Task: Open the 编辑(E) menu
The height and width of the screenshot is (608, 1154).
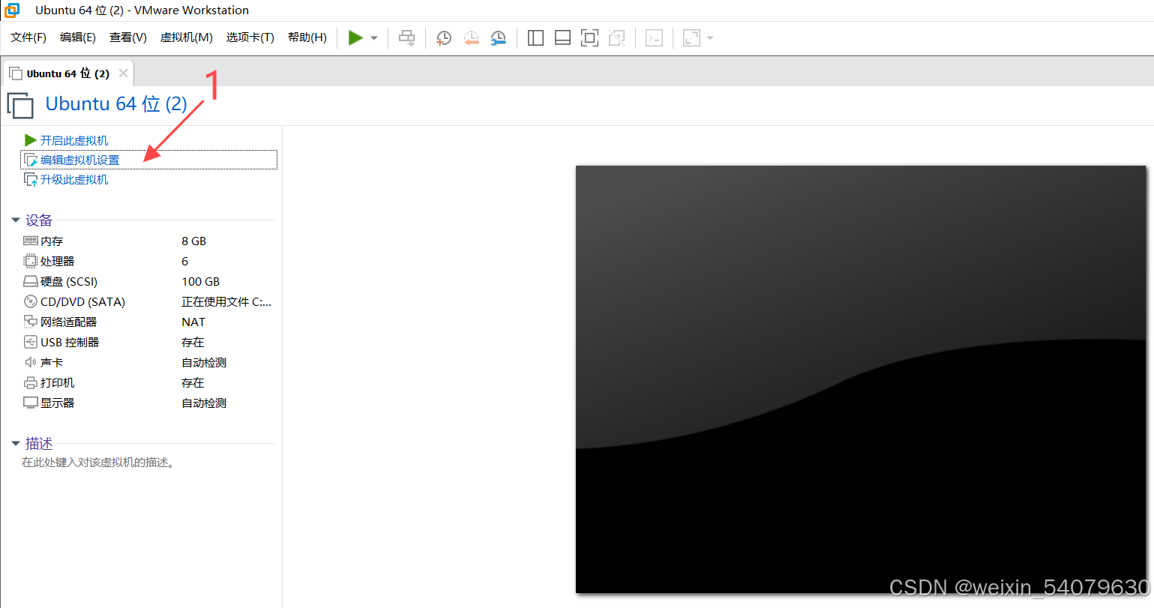Action: tap(78, 37)
